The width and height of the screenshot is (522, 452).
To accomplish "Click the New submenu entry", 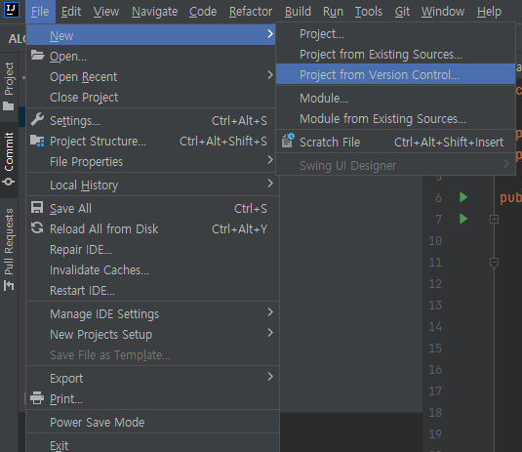I will coord(151,35).
